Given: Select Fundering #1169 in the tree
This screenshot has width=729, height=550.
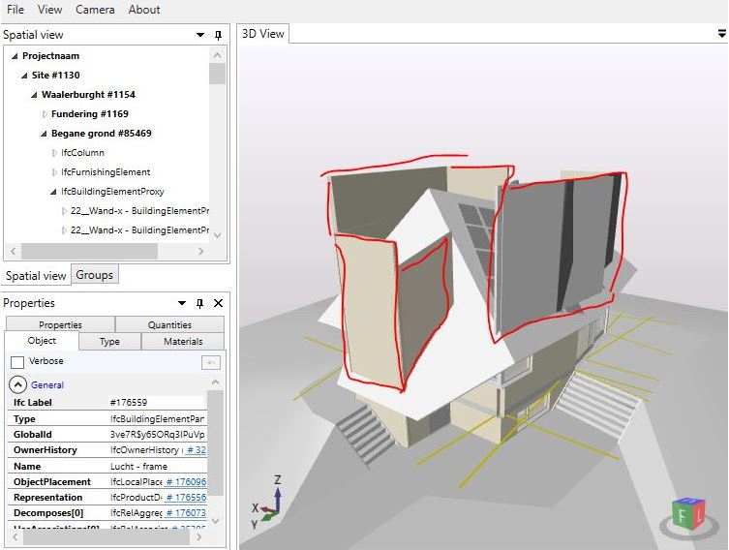Looking at the screenshot, I should [90, 114].
